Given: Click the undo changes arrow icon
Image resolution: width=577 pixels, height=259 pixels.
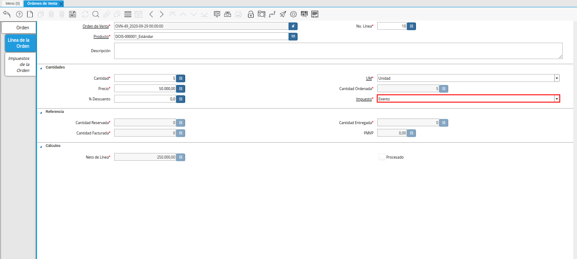Looking at the screenshot, I should coord(6,14).
